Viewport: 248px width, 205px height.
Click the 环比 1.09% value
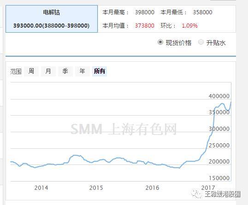click(189, 26)
